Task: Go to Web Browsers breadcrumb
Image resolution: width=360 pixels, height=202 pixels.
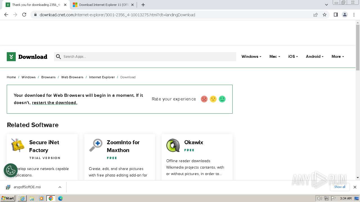Action: [72, 77]
